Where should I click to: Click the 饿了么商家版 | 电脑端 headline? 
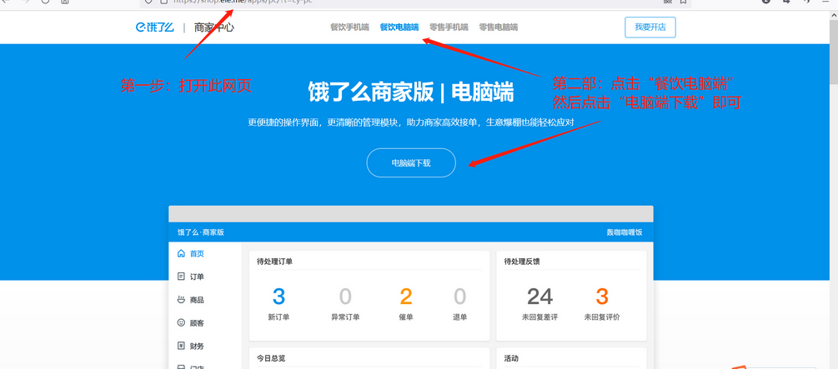click(410, 92)
